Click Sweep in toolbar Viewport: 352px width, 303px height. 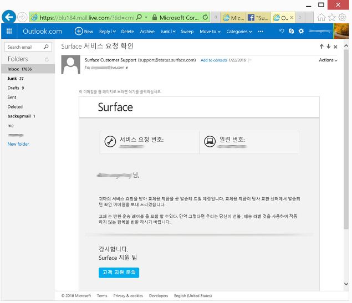[187, 32]
